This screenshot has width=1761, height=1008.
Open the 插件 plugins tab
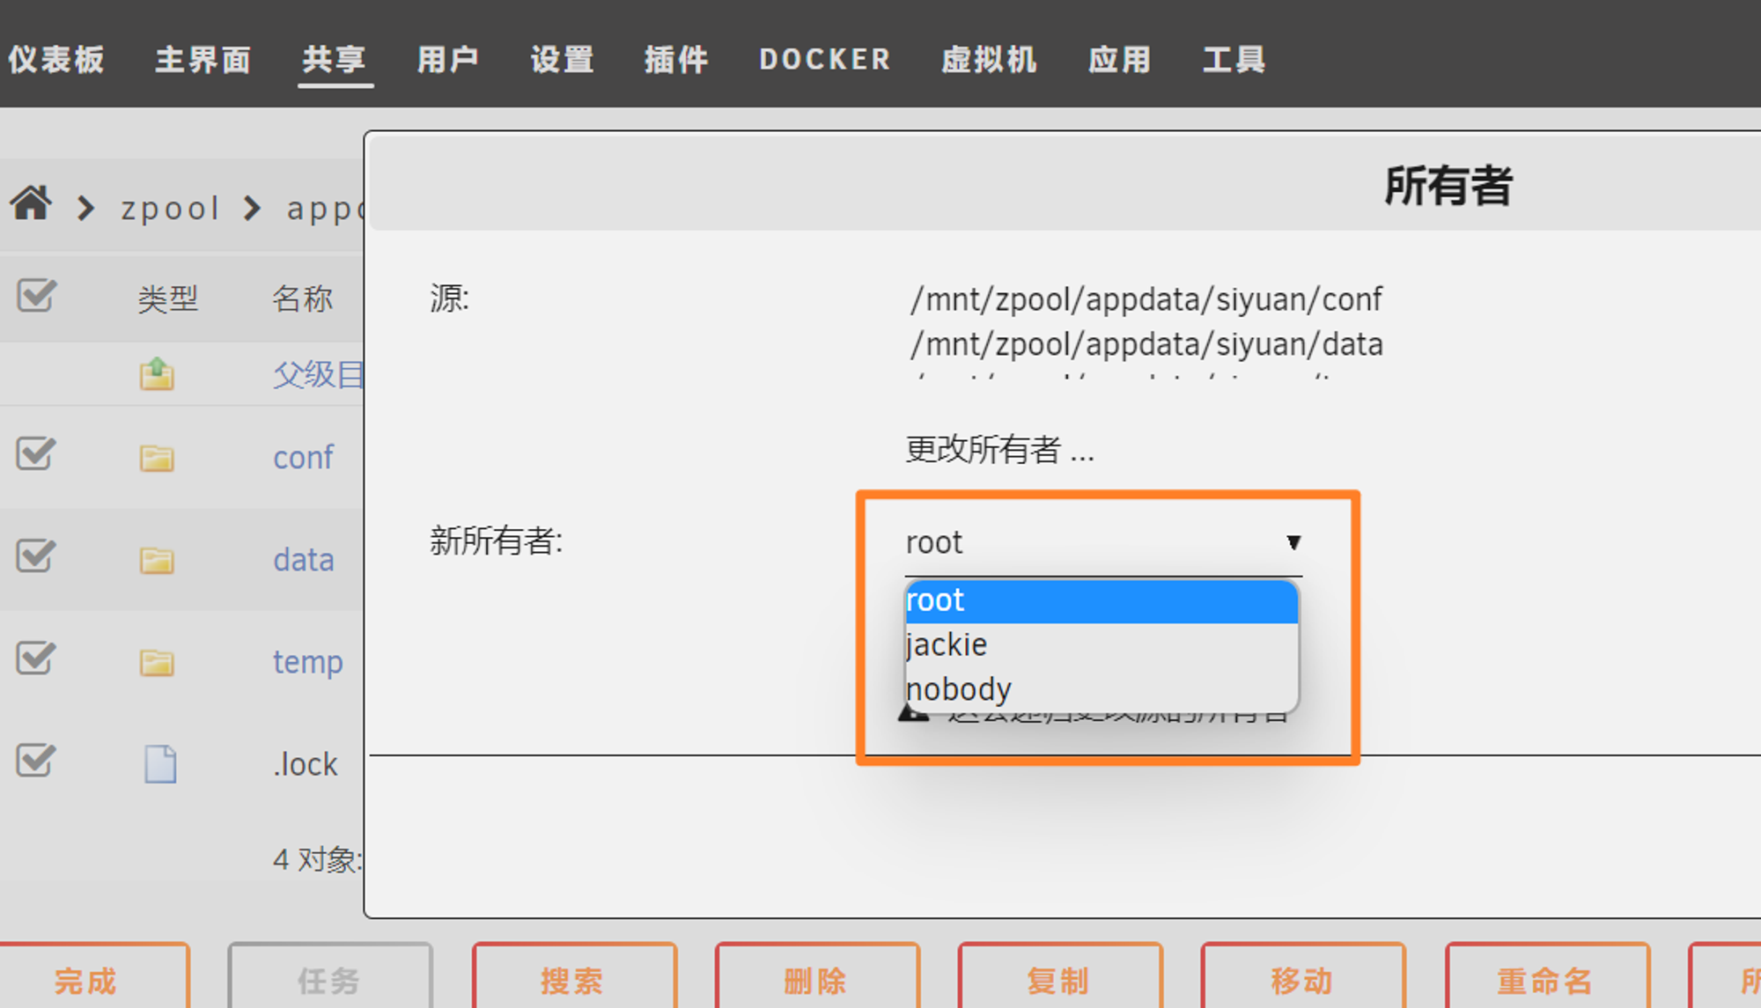click(x=676, y=59)
